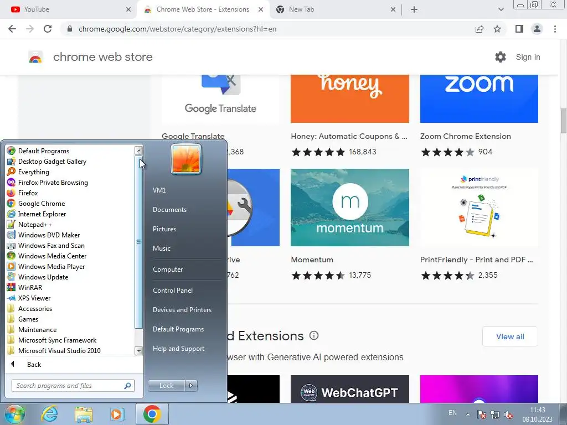This screenshot has width=567, height=425.
Task: Click Back arrow in Start menu programs list
Action: coord(13,364)
